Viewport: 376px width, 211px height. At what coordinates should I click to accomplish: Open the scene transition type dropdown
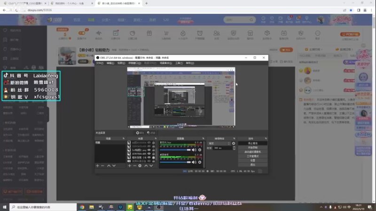tap(219, 143)
